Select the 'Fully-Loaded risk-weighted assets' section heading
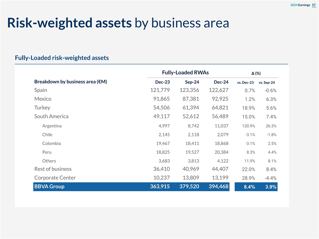The width and height of the screenshot is (319, 239). pos(62,58)
